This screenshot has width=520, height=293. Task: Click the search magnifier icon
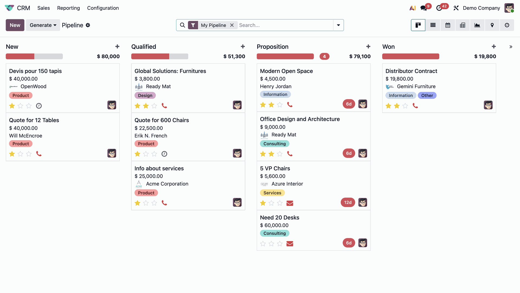tap(183, 25)
